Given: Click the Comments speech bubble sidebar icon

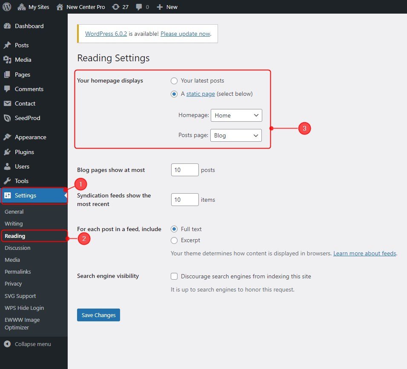Looking at the screenshot, I should click(x=7, y=89).
